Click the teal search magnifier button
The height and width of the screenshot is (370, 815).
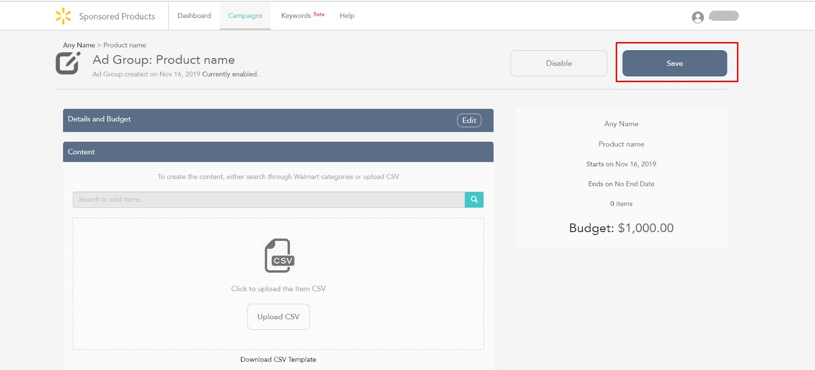coord(474,199)
